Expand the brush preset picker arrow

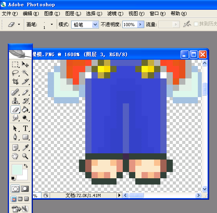(x=52, y=25)
